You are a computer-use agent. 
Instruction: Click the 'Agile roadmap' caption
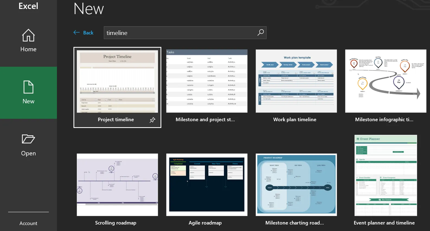(x=205, y=223)
